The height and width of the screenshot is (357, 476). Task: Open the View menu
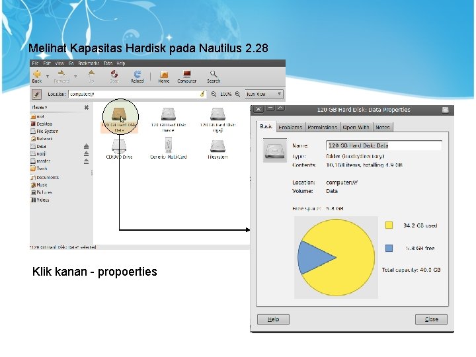tap(59, 63)
